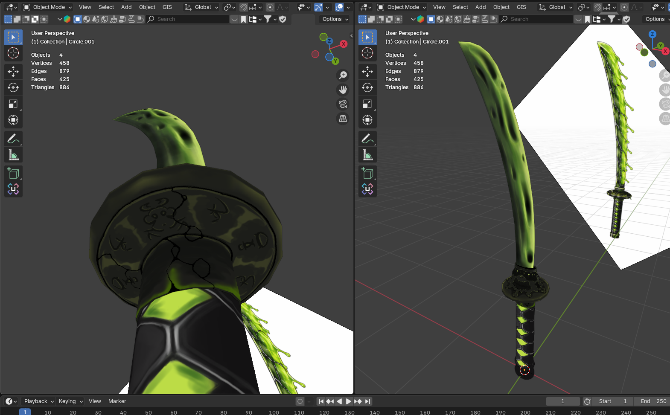Viewport: 670px width, 415px height.
Task: Activate the Scale tool in left viewport
Action: [x=13, y=104]
